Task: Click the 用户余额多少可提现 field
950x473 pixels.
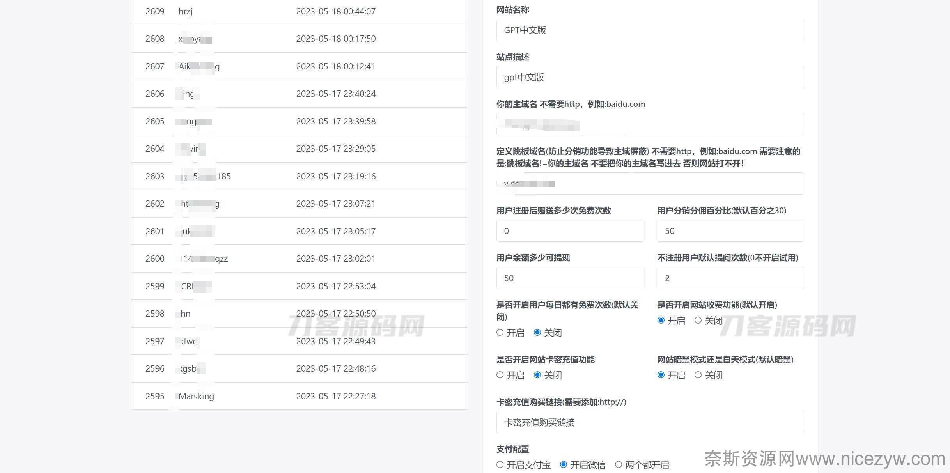Action: tap(570, 278)
